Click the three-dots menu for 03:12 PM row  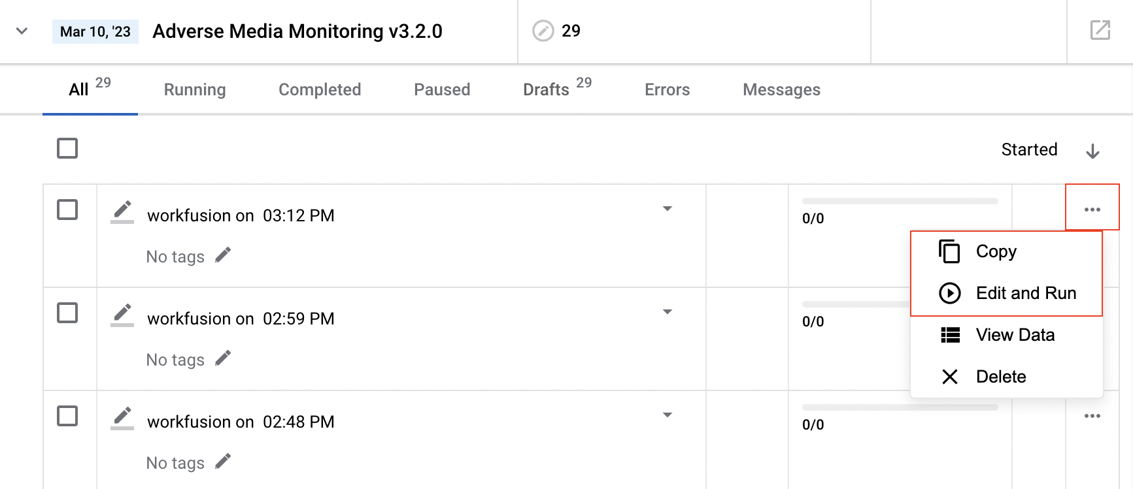[1092, 209]
